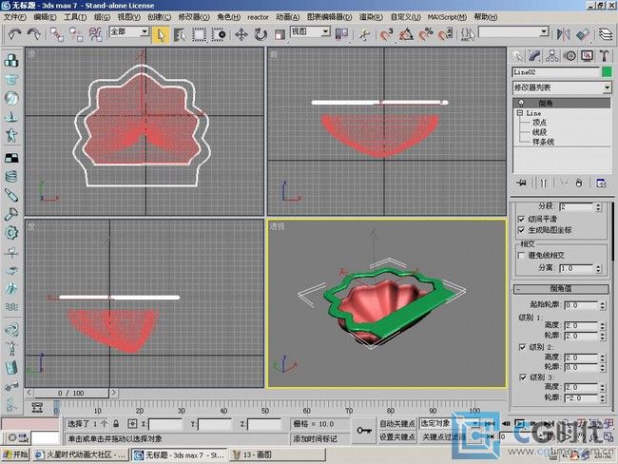This screenshot has height=464, width=618.
Task: Click Configure Modifier Sets icon
Action: point(601,183)
